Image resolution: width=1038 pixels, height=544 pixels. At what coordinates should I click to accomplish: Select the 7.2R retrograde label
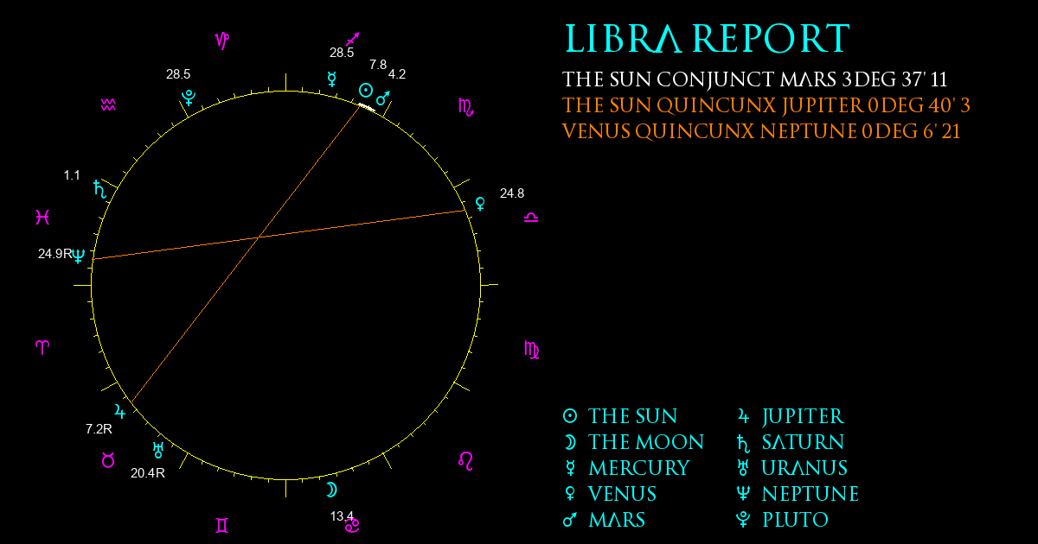pos(99,428)
